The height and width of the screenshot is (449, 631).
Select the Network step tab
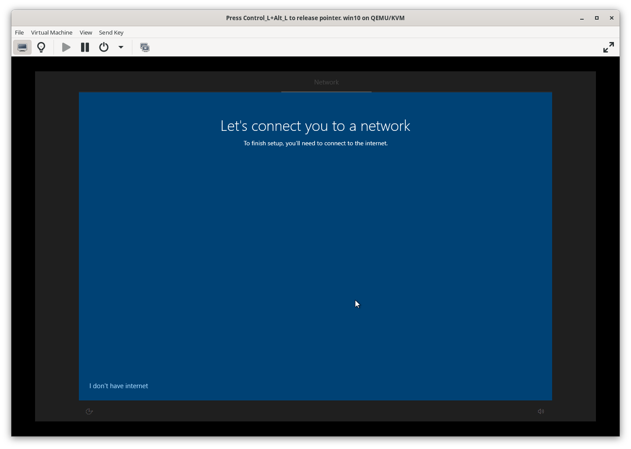(x=326, y=82)
